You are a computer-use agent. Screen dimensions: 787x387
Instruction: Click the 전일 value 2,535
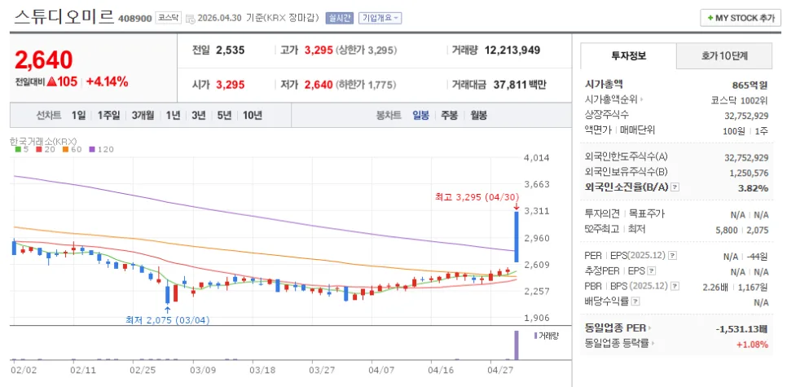231,51
